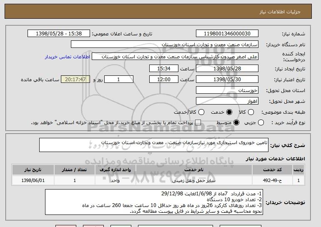Image resolution: width=321 pixels, height=227 pixels.
Task: Click the ایجاد کننده درخواست field
Action: click(x=175, y=57)
